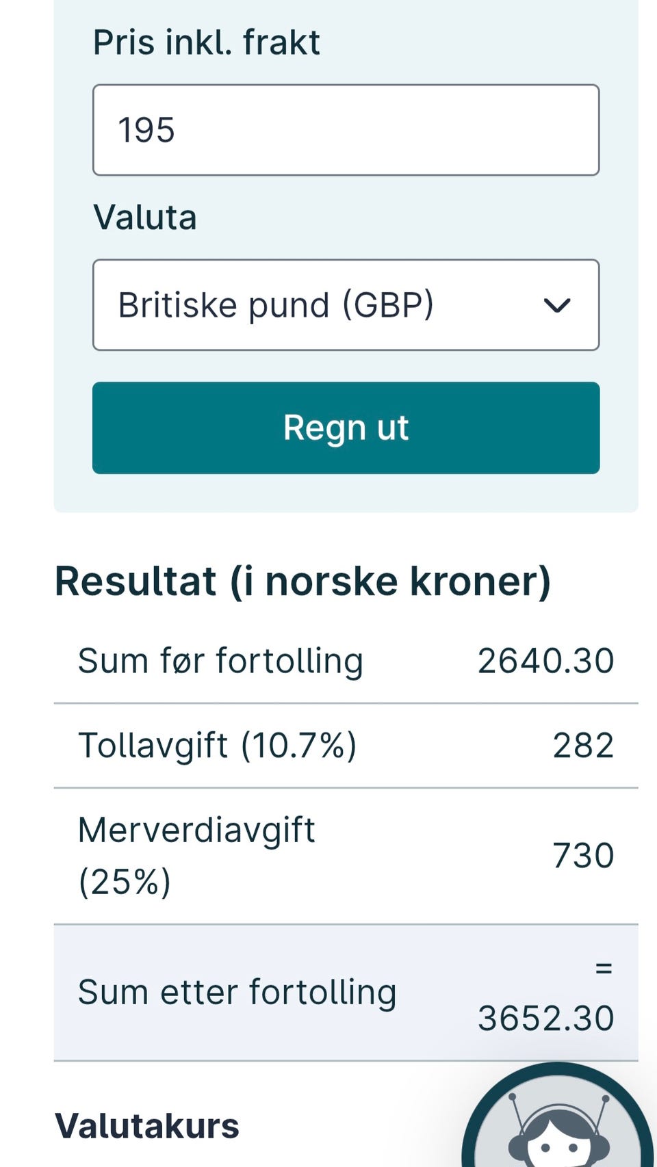Select the Resultat (i norske kroner) heading

click(302, 581)
